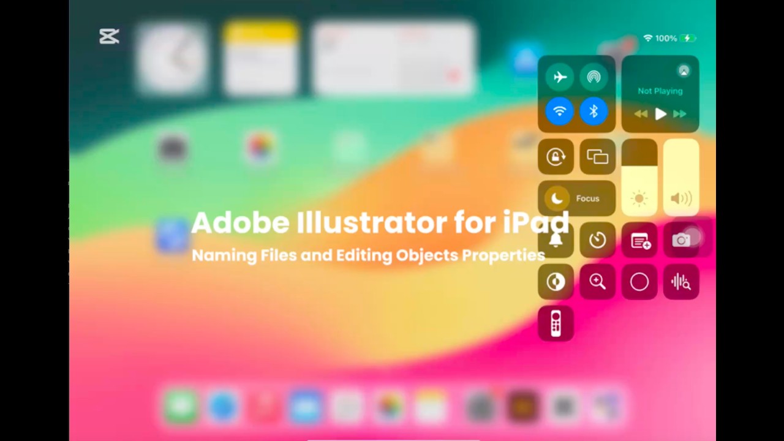
Task: Play media from Now Playing tile
Action: pos(660,114)
